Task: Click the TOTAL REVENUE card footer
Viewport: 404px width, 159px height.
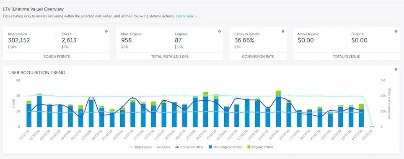Action: 346,56
